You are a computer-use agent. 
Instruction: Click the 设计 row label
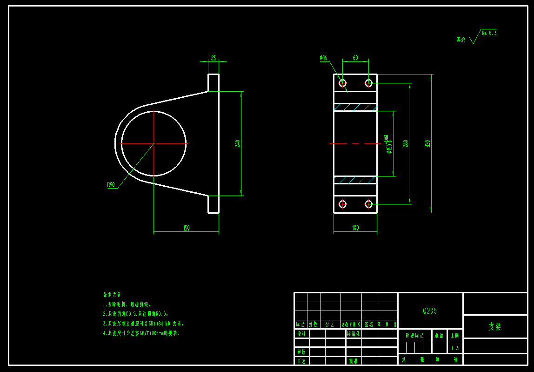pyautogui.click(x=302, y=333)
